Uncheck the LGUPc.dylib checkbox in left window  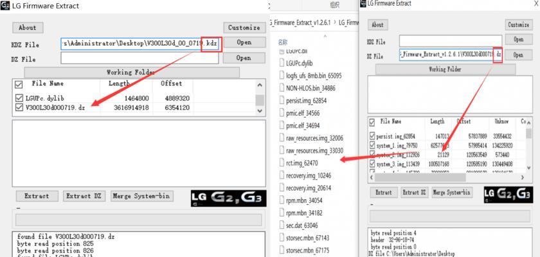(19, 98)
